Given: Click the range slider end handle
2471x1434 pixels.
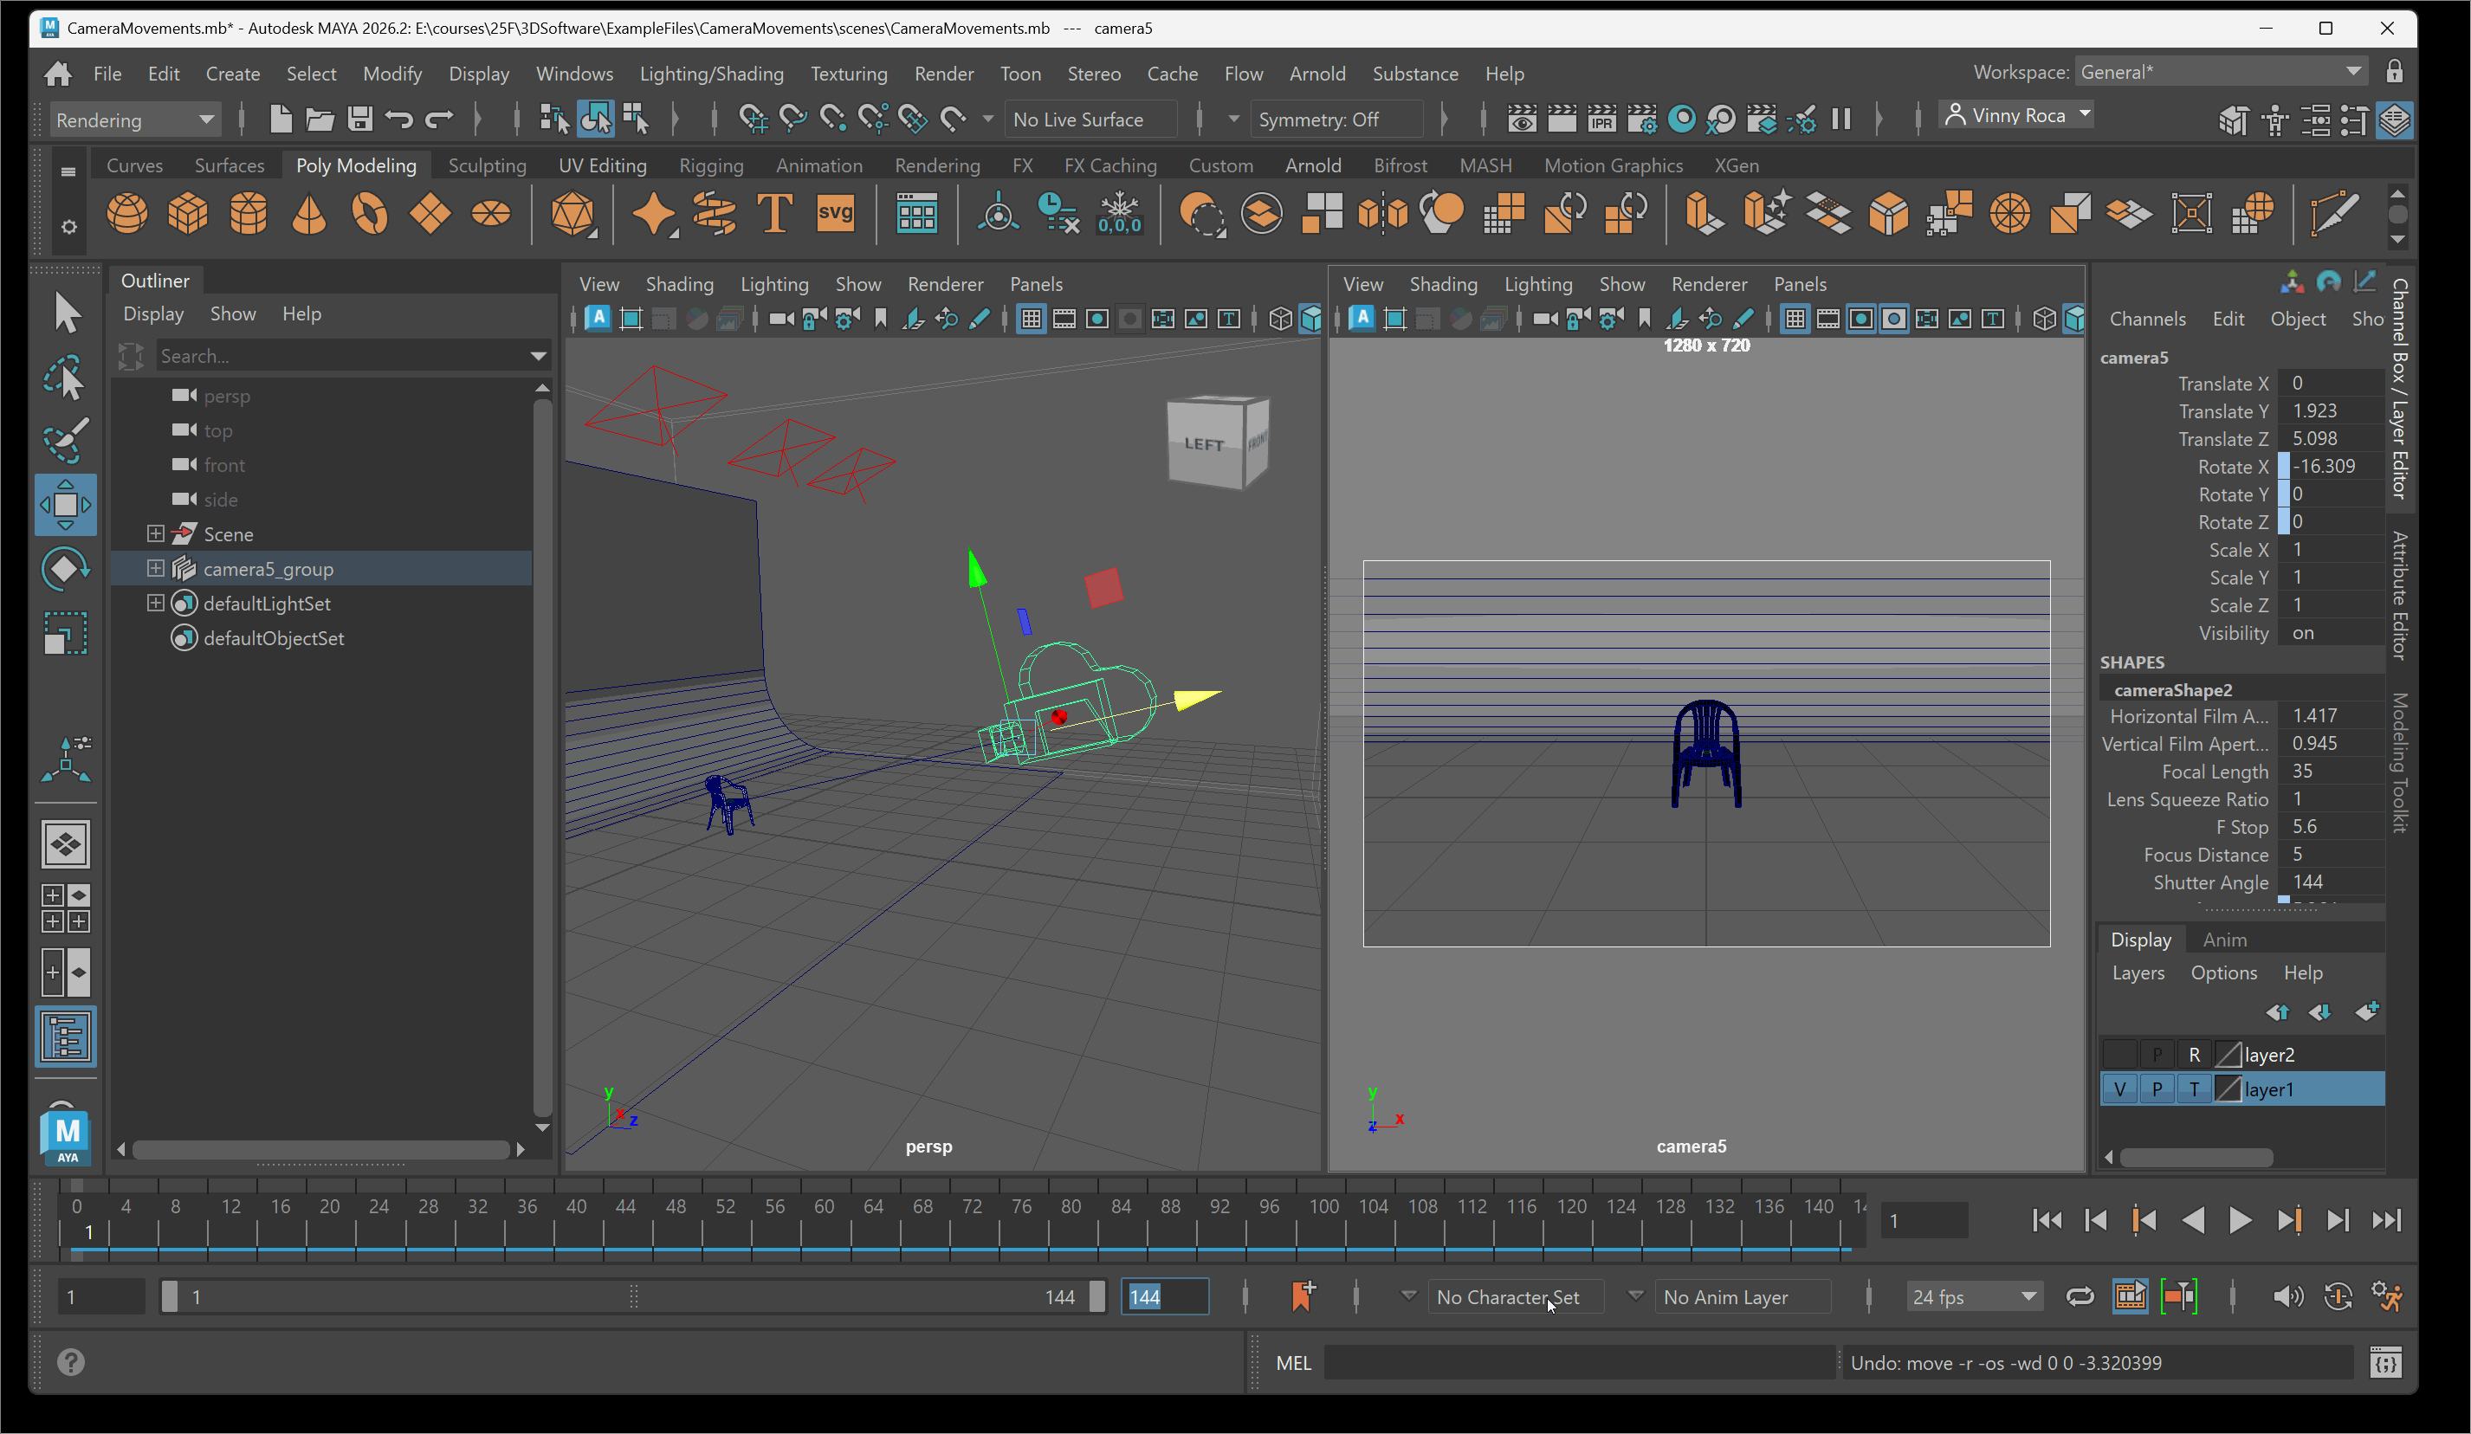Looking at the screenshot, I should 1097,1297.
